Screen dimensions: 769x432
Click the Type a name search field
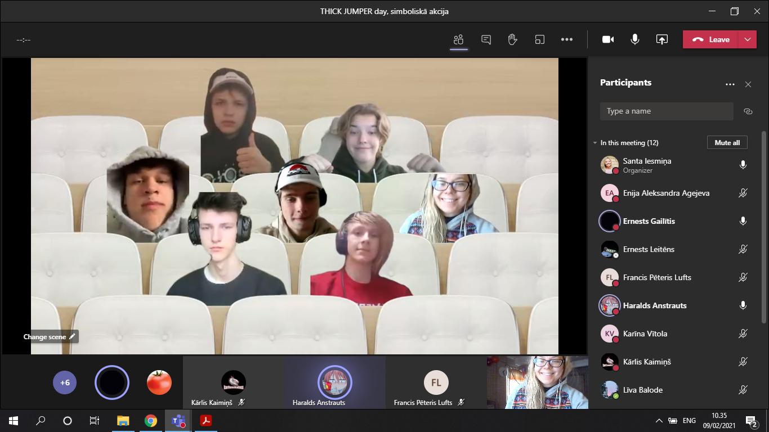(x=666, y=111)
